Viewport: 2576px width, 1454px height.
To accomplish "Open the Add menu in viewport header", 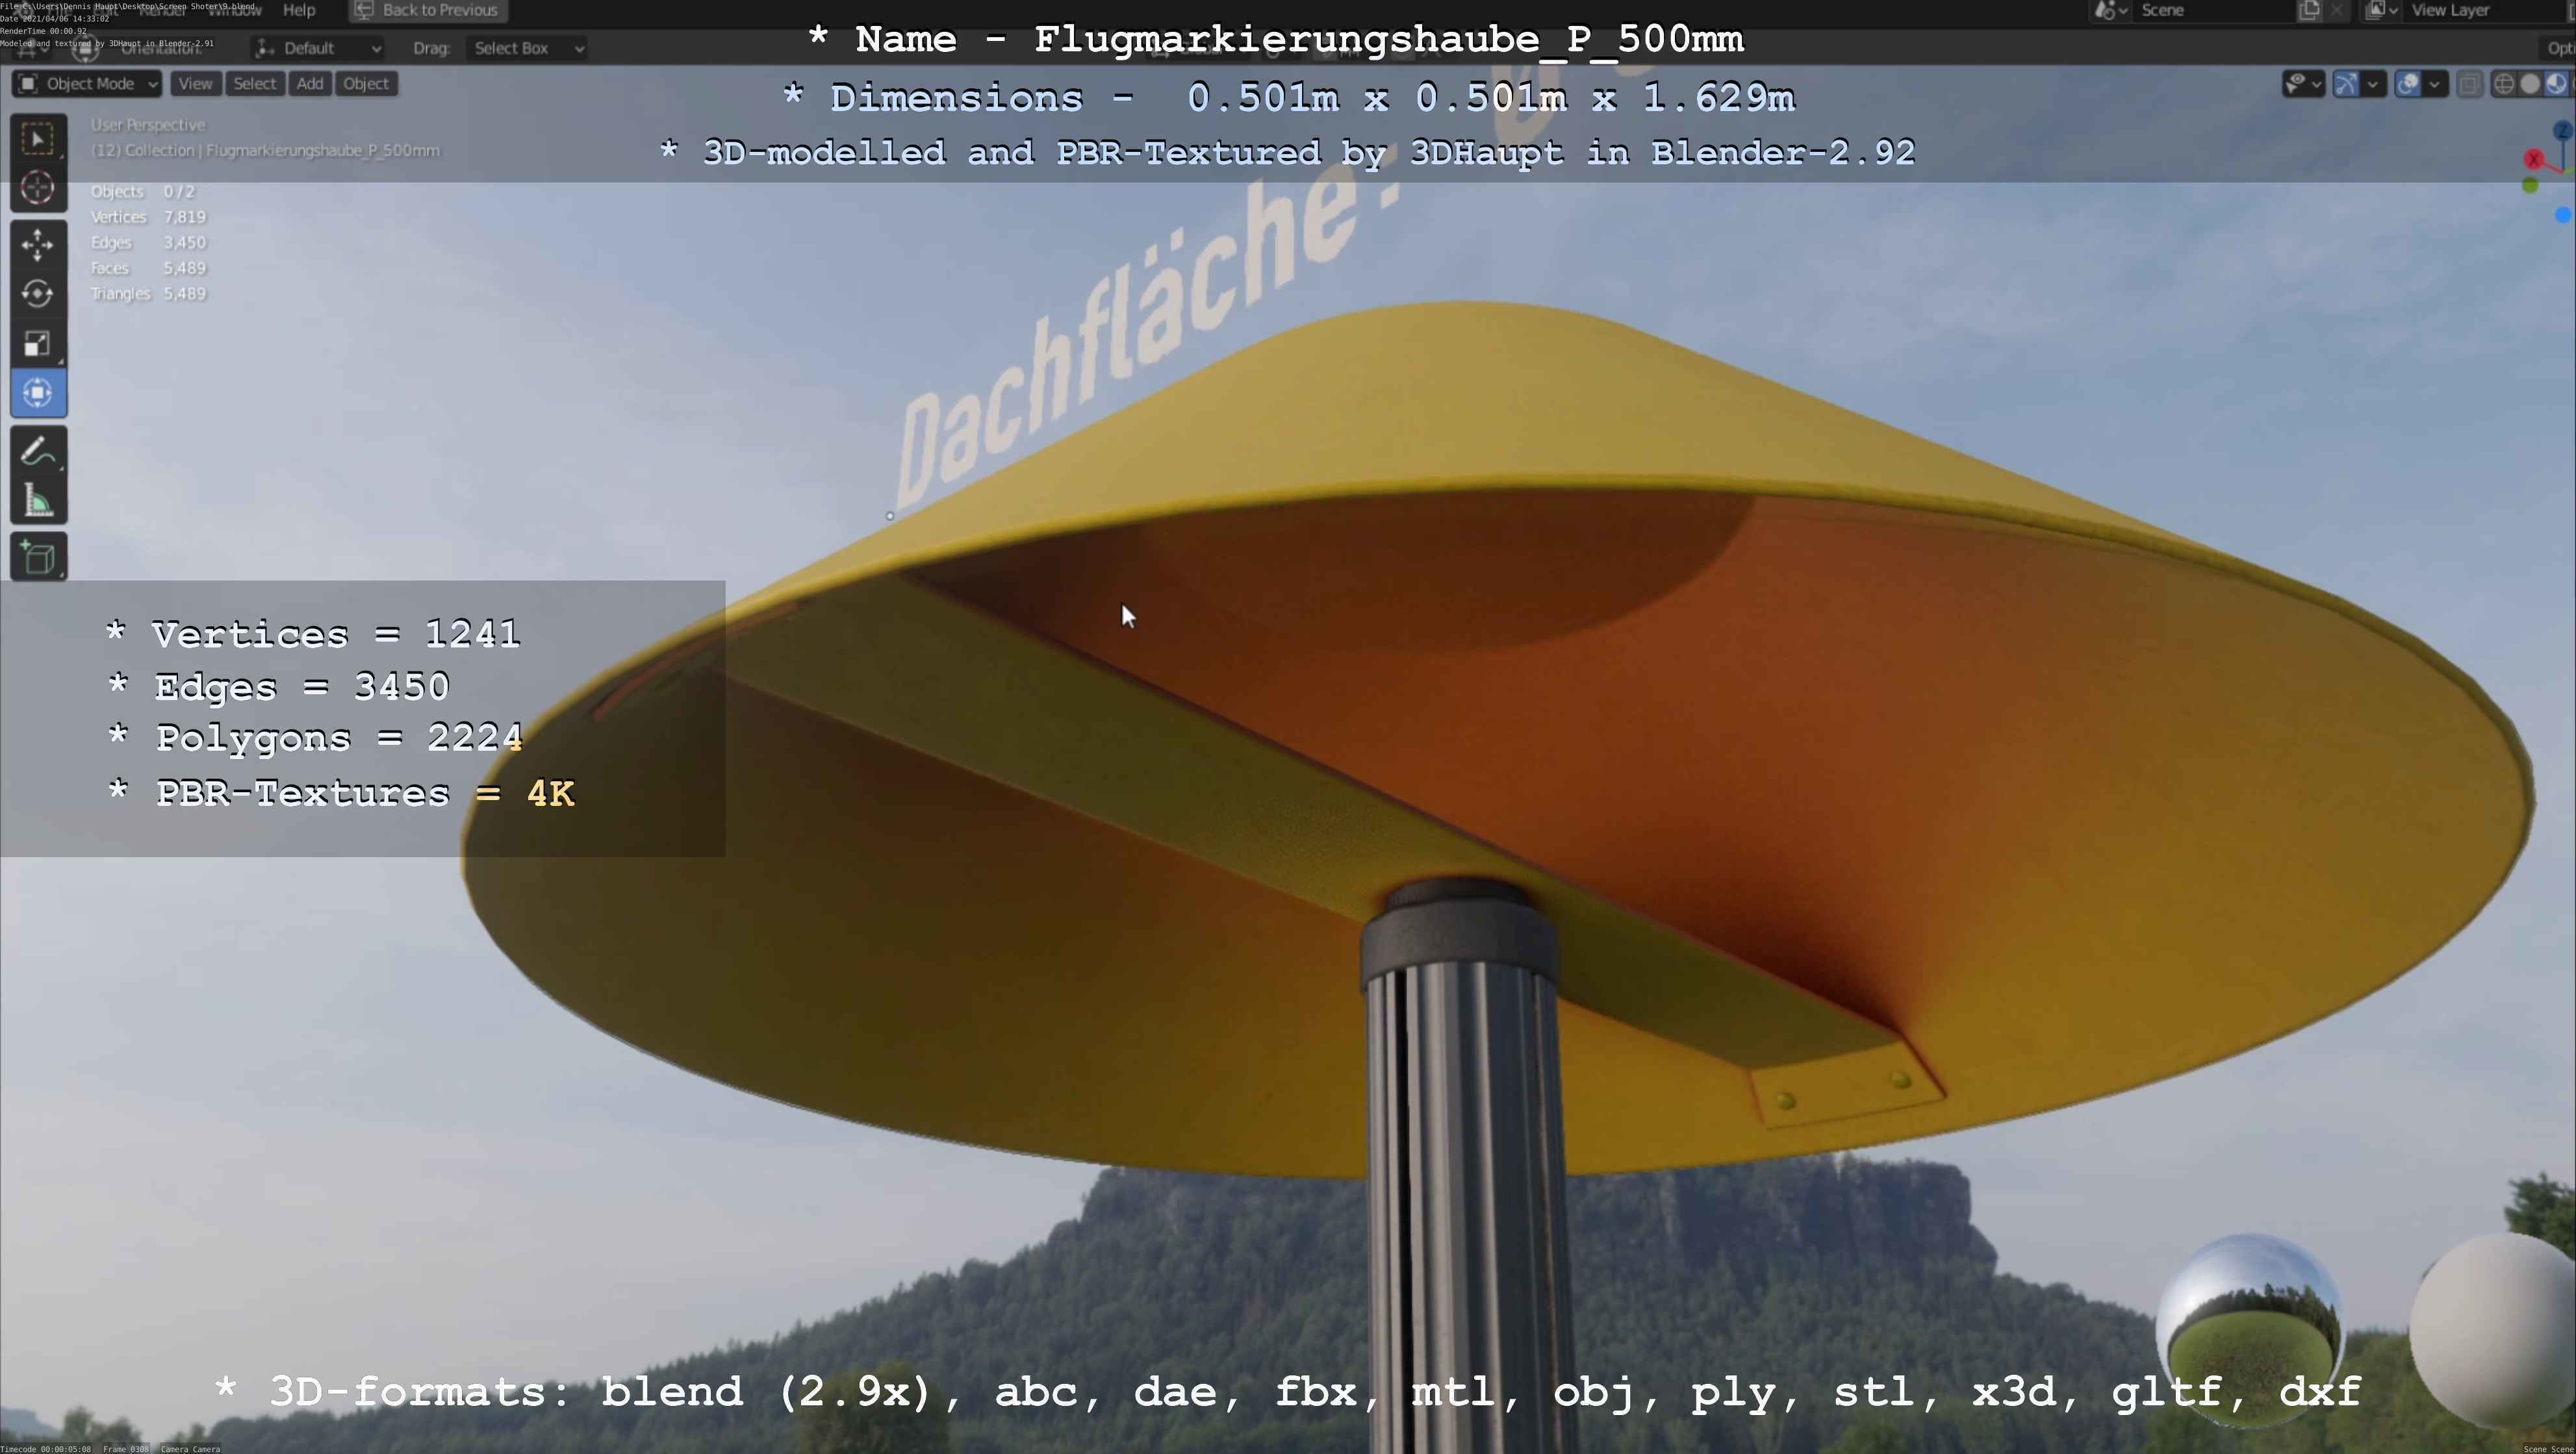I will pyautogui.click(x=310, y=84).
